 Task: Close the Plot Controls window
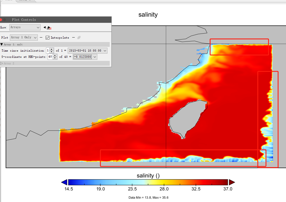[1, 20]
